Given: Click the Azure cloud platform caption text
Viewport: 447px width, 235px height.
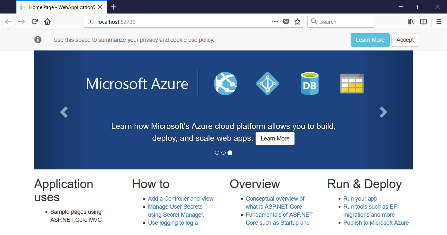Looking at the screenshot, I should click(x=223, y=132).
